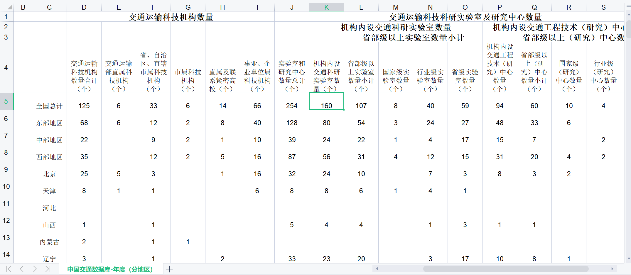
Task: Click the horizontal scrollbar thumb
Action: (506, 269)
